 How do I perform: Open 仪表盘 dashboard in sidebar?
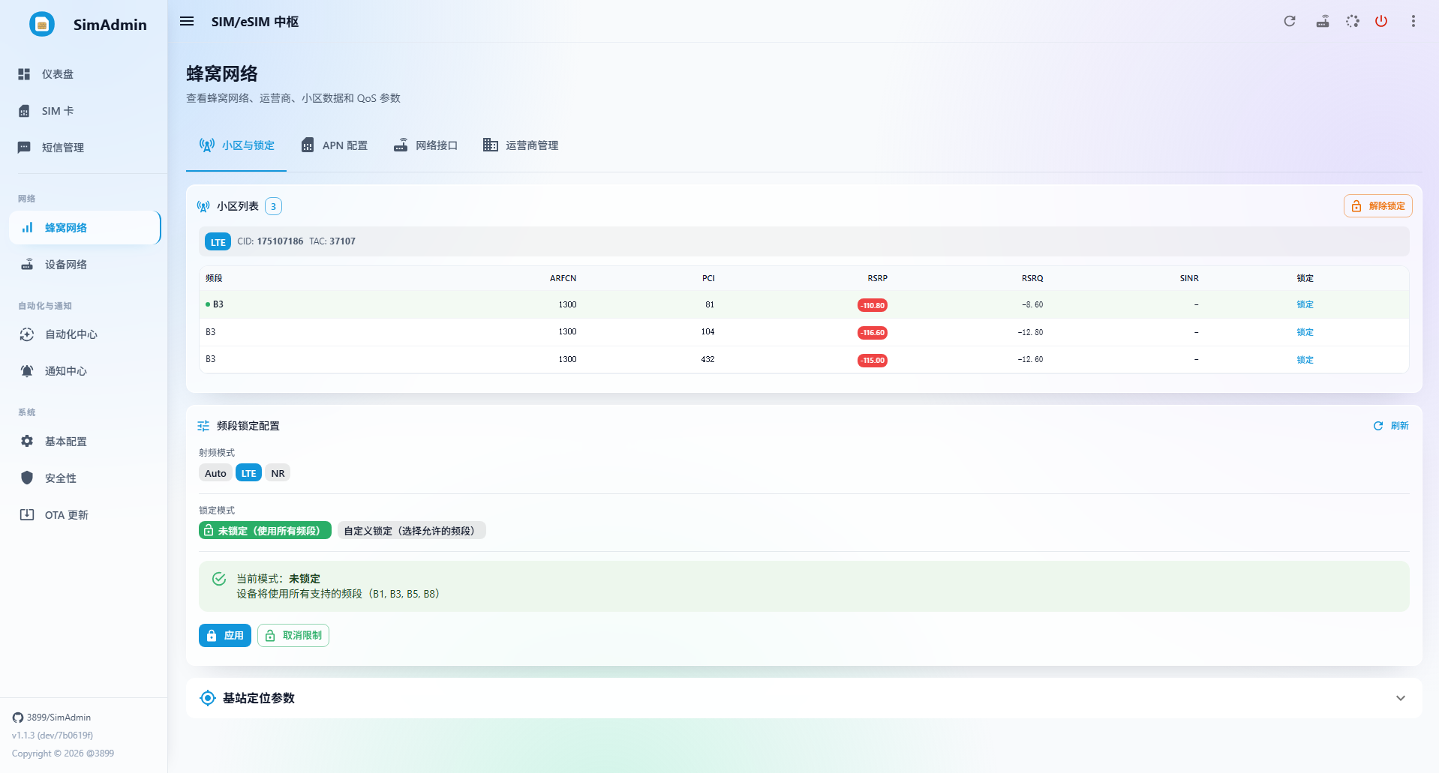point(84,74)
